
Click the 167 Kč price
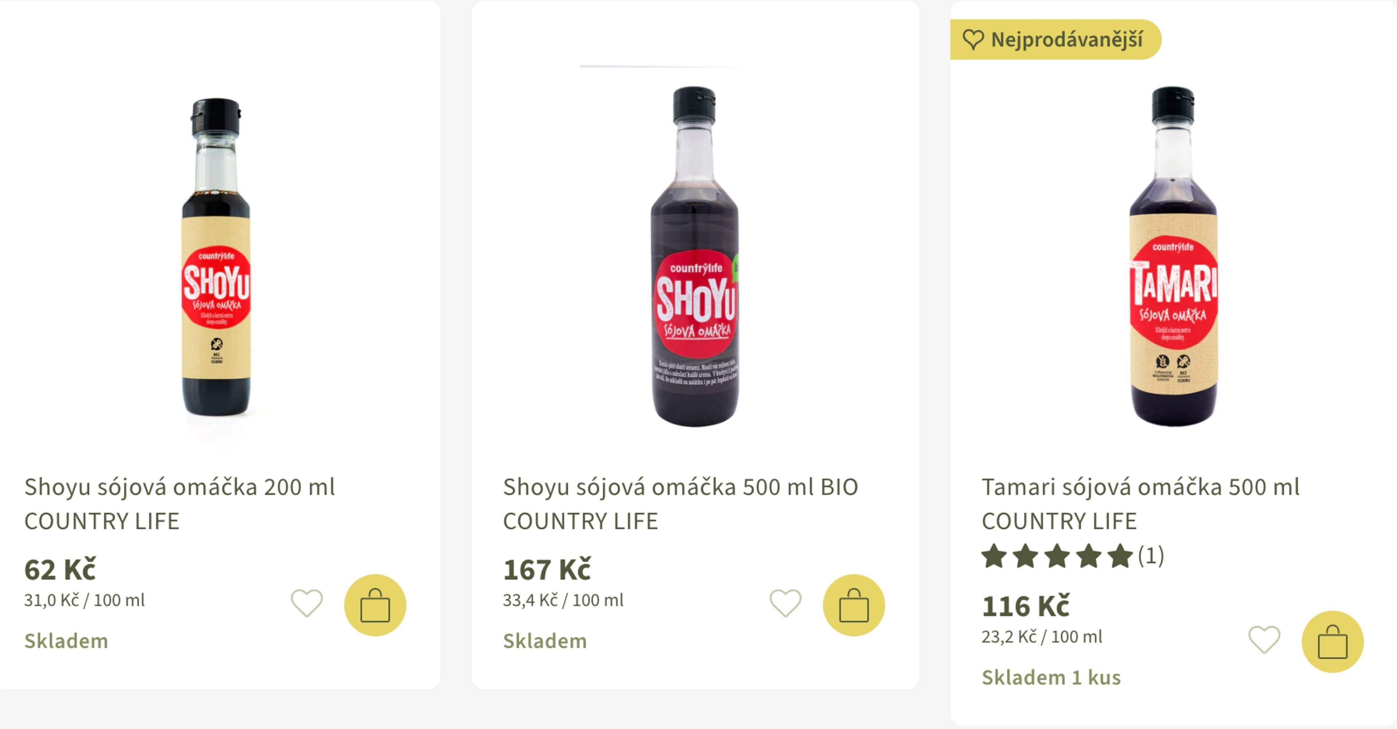547,569
